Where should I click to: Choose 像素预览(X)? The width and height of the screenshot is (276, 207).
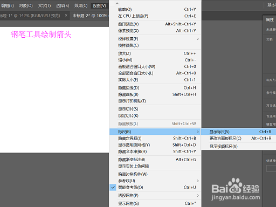(155, 31)
